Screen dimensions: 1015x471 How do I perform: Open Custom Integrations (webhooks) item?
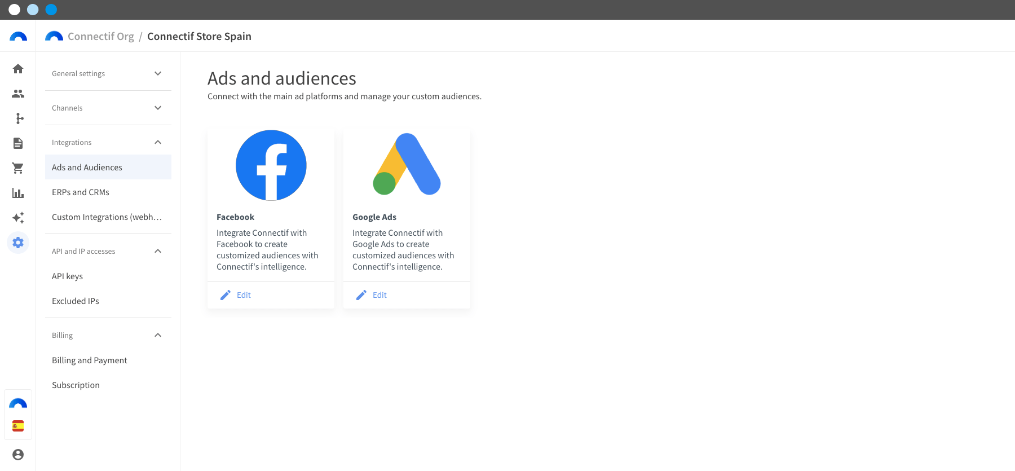pyautogui.click(x=108, y=217)
